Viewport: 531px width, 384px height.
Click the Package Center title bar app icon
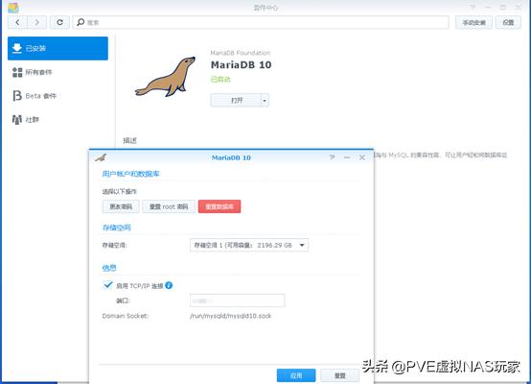[x=13, y=7]
